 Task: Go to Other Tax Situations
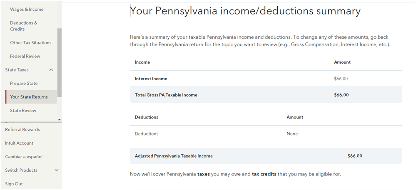pyautogui.click(x=31, y=43)
